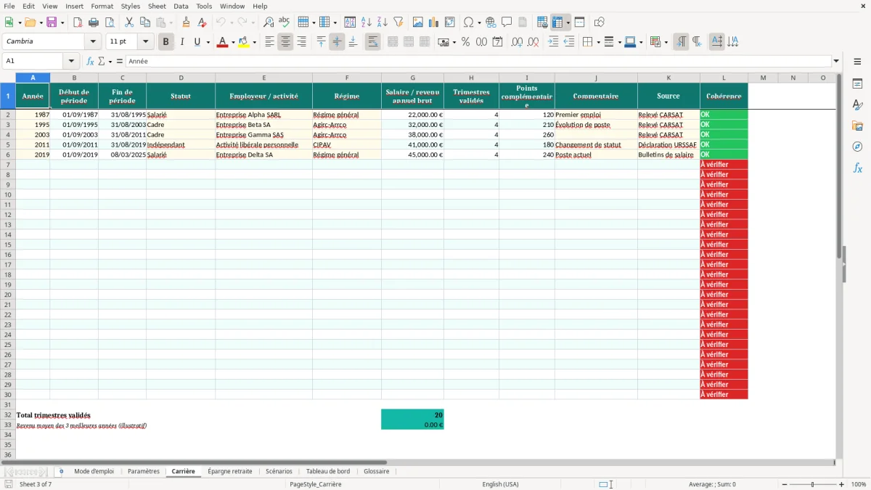
Task: Click the Insert Comment icon
Action: (x=507, y=22)
